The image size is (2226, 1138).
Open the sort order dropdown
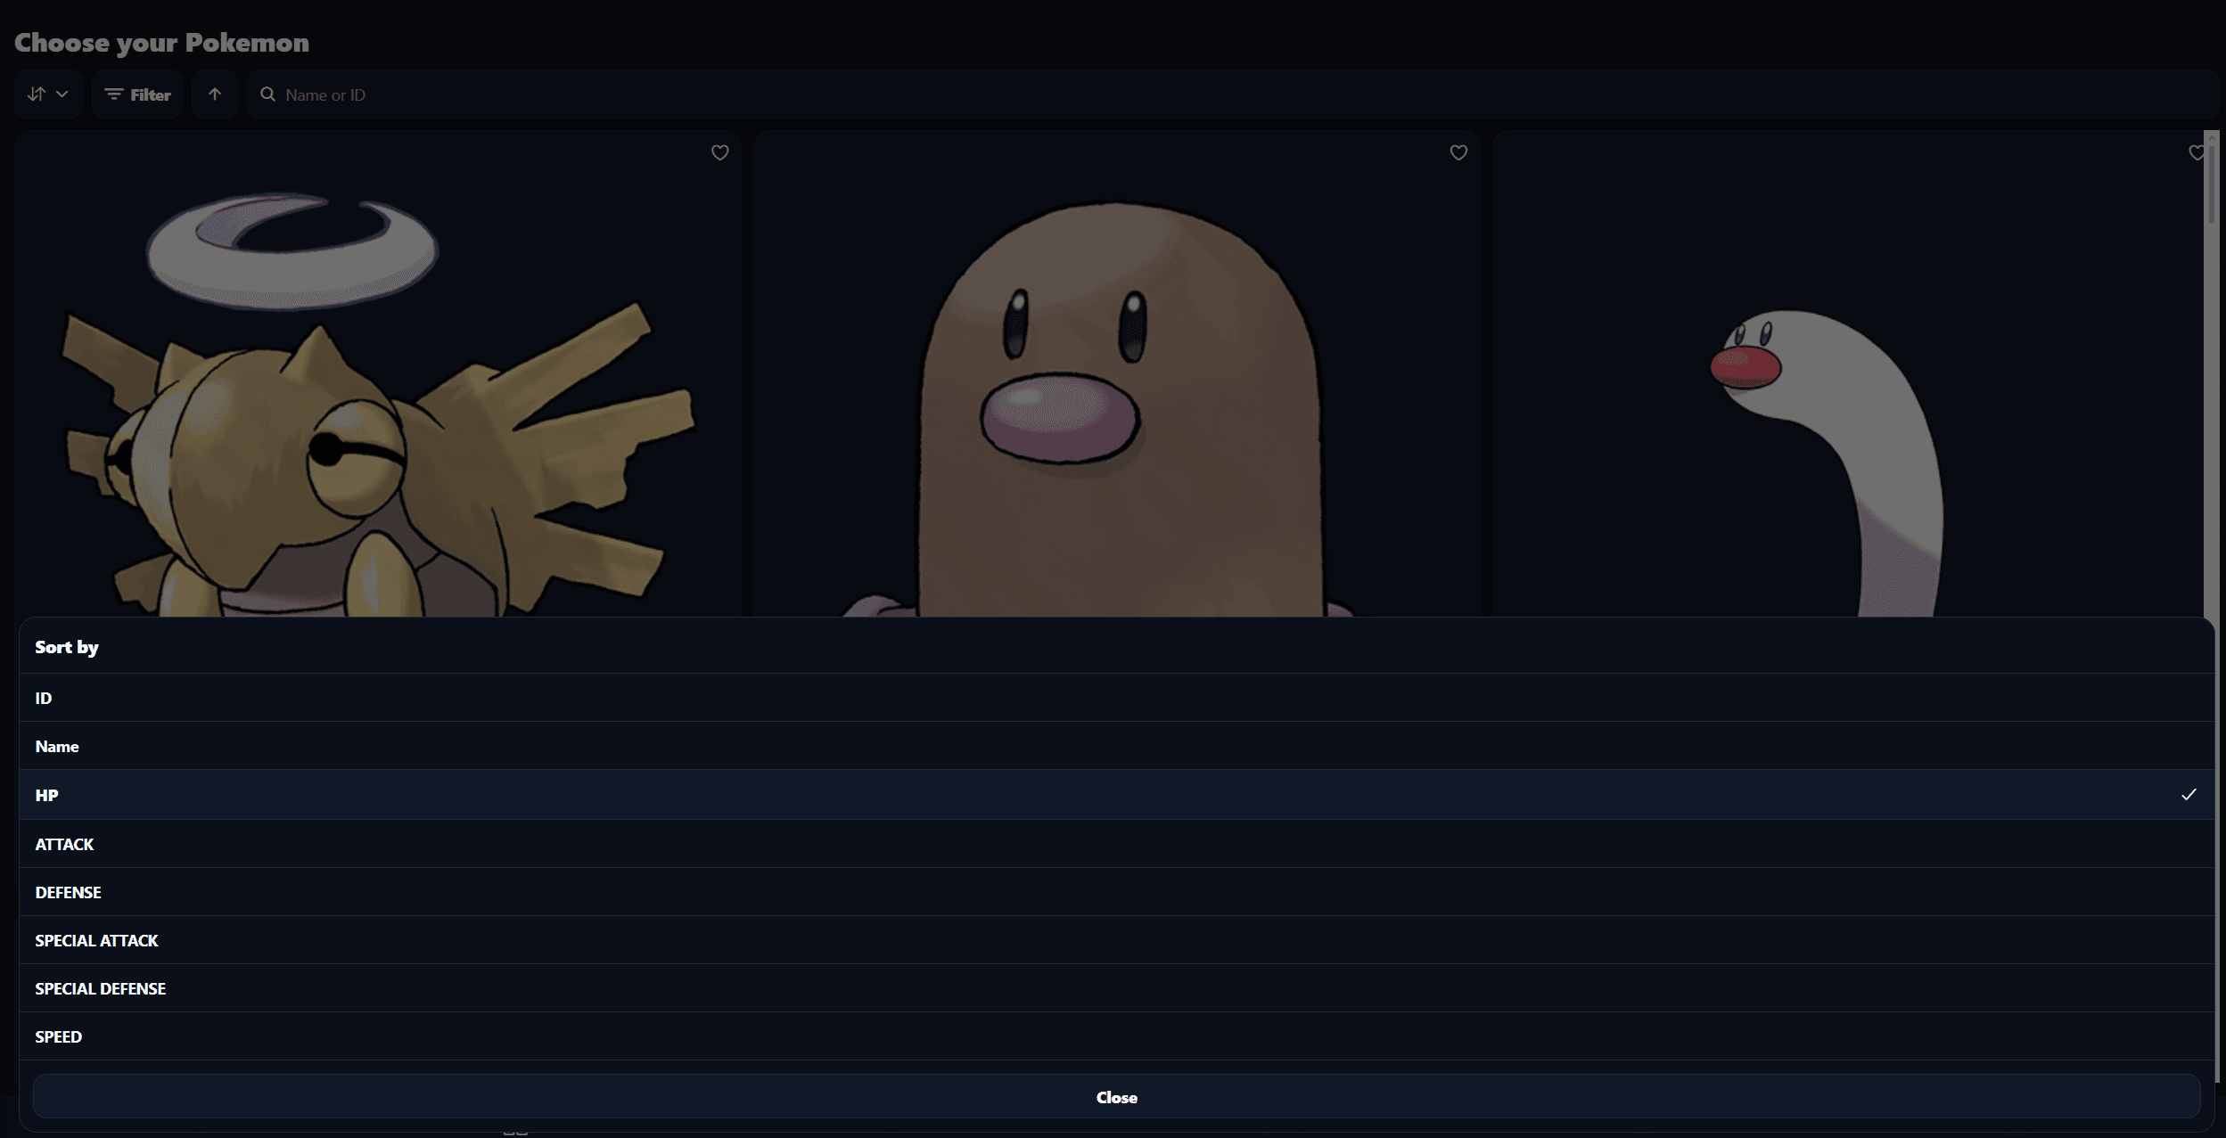click(x=48, y=94)
